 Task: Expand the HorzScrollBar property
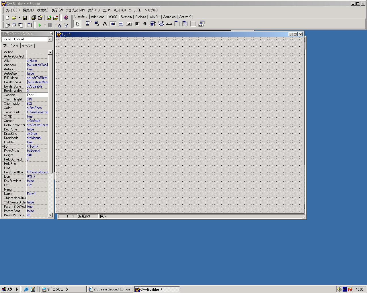coord(3,172)
